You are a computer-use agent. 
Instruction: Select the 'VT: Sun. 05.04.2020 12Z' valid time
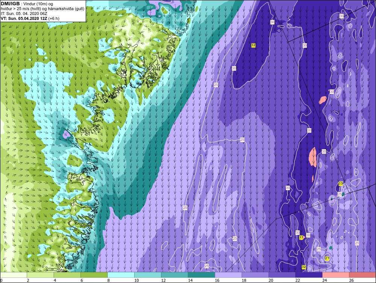[x=24, y=18]
